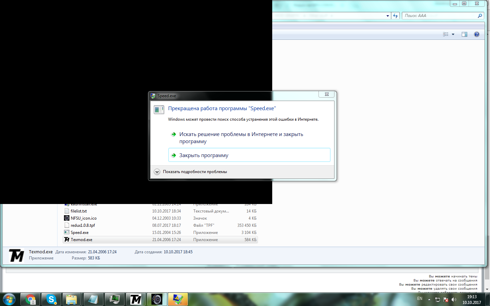Open the Windows Start menu
The width and height of the screenshot is (490, 306).
coord(9,300)
